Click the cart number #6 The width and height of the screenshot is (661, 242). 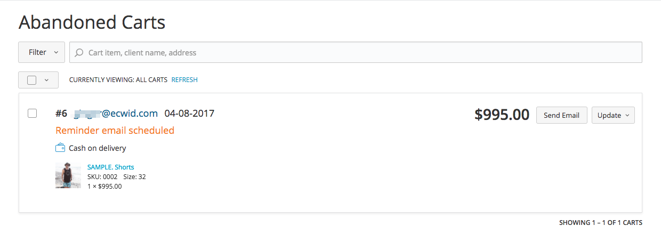(61, 114)
